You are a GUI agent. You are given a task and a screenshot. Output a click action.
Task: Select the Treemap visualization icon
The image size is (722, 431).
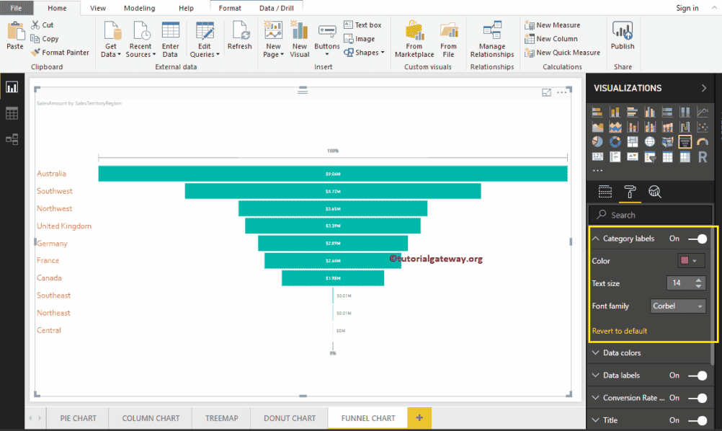click(x=632, y=142)
